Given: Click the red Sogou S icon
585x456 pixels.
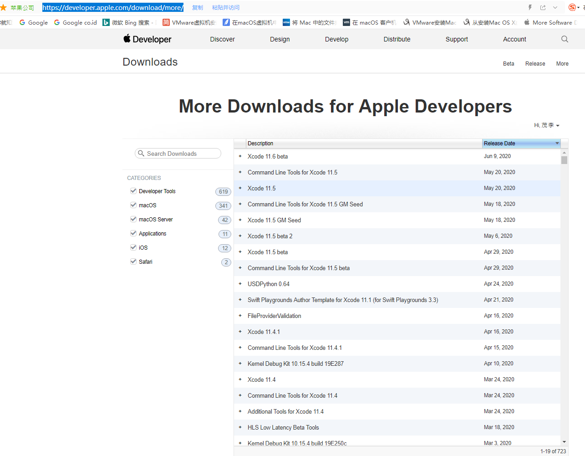Looking at the screenshot, I should click(572, 7).
